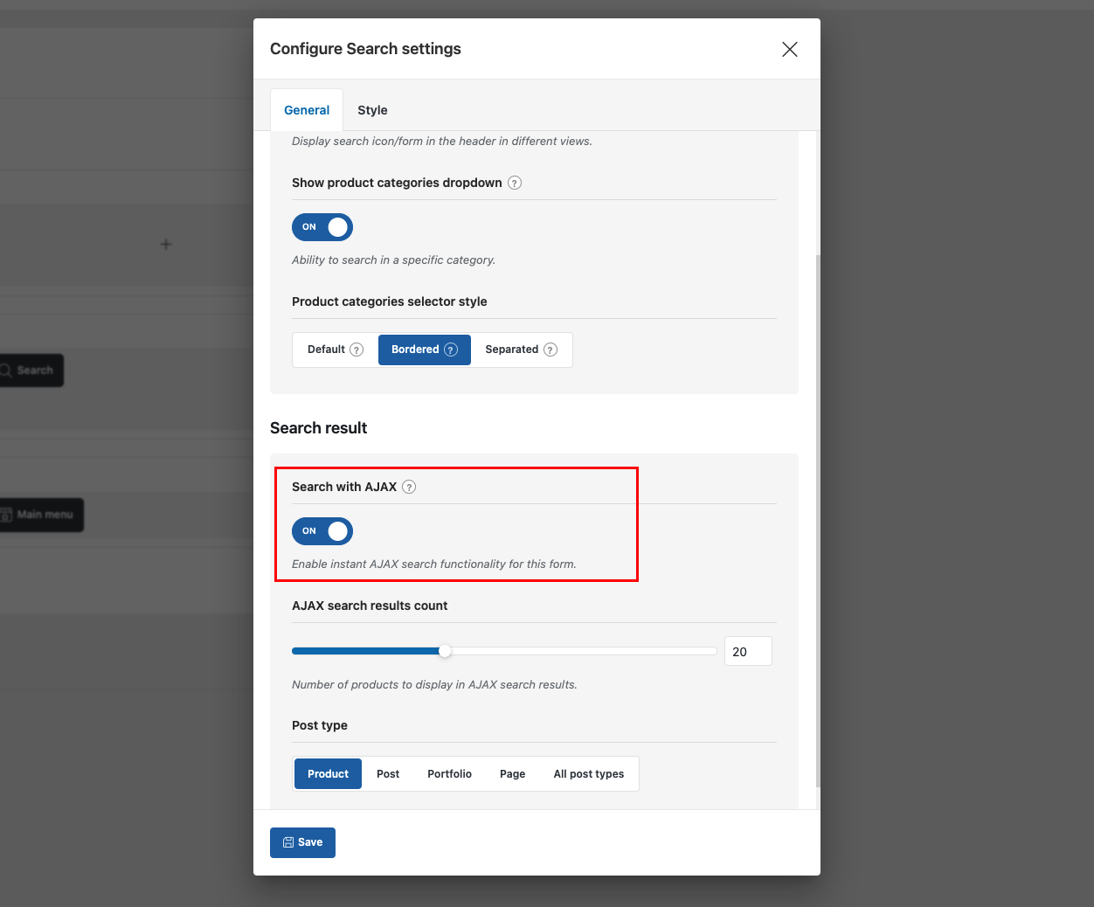Viewport: 1094px width, 907px height.
Task: Click question mark icon on Default option
Action: (357, 350)
